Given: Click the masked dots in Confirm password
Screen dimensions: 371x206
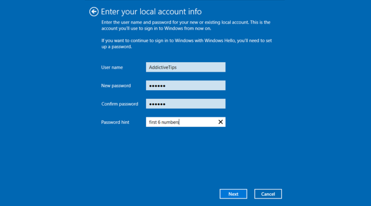Looking at the screenshot, I should coord(157,104).
